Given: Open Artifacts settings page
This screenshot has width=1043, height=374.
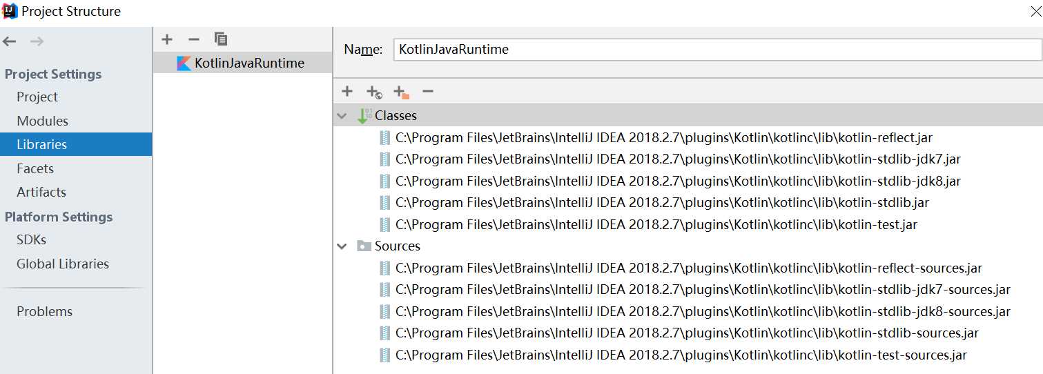Looking at the screenshot, I should coord(41,192).
